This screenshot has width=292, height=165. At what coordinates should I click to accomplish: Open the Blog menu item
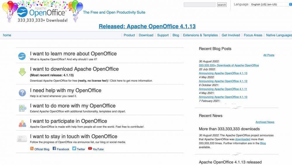pyautogui.click(x=175, y=35)
